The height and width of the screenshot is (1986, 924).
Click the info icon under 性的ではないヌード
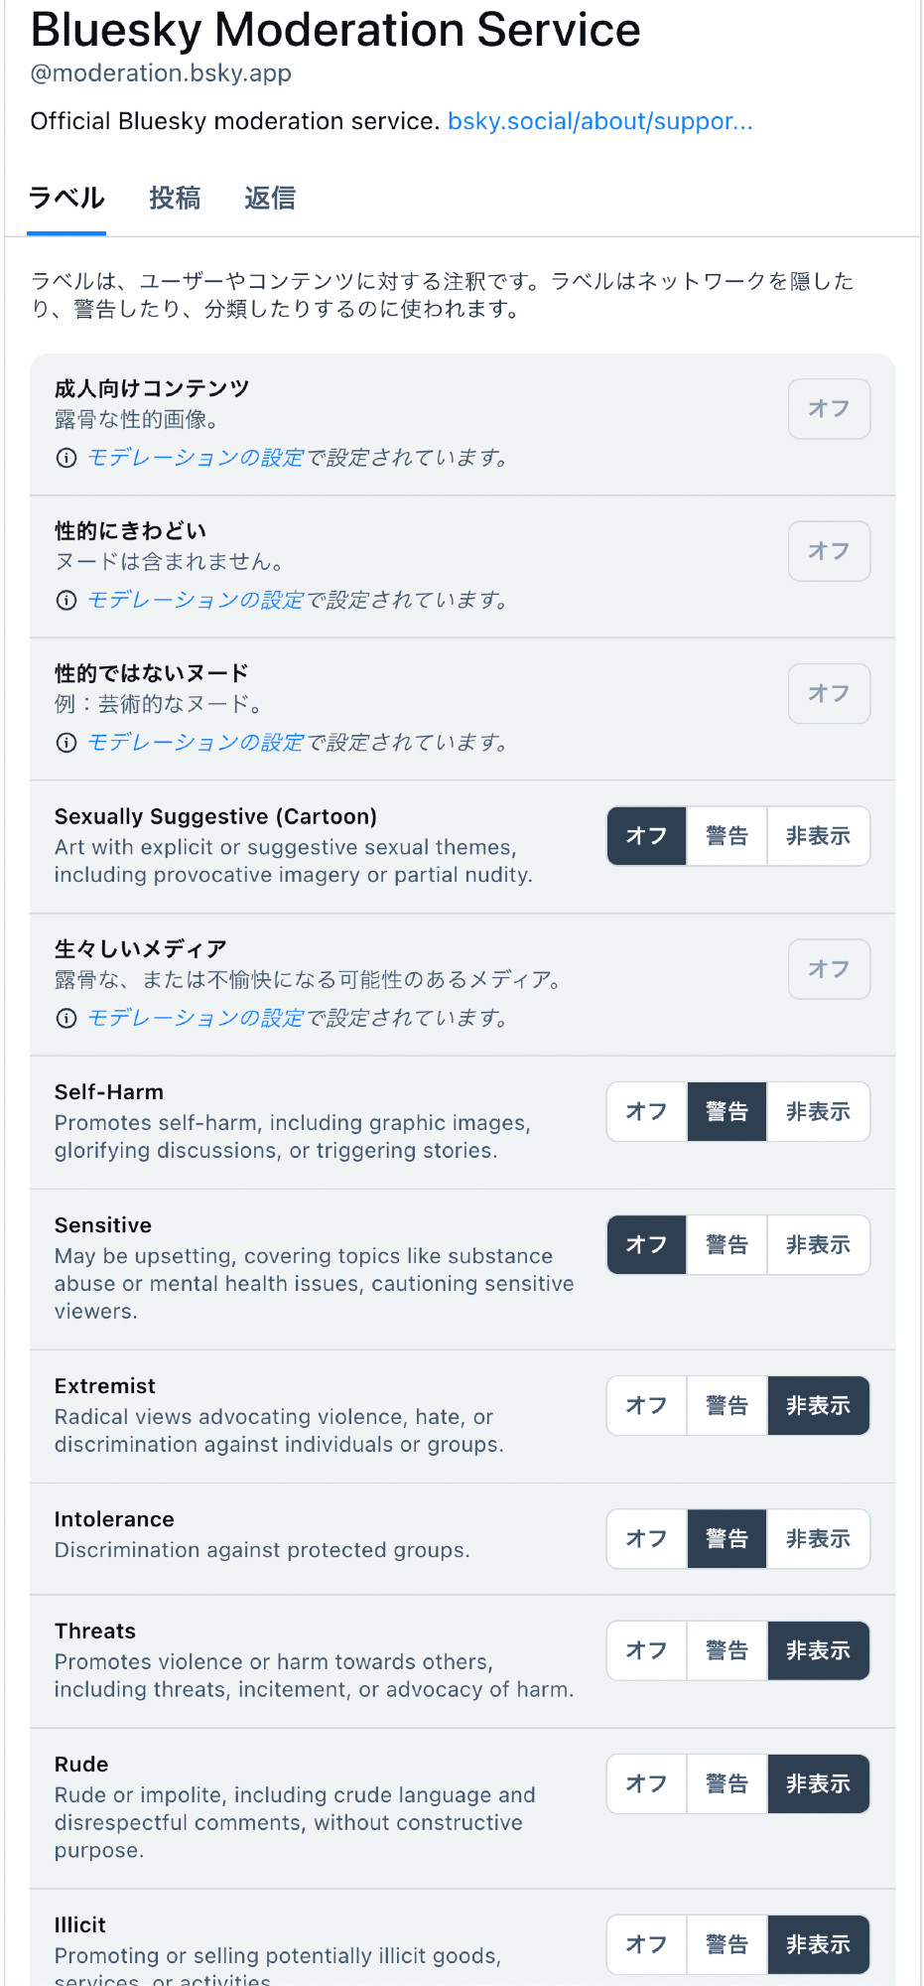[x=66, y=743]
